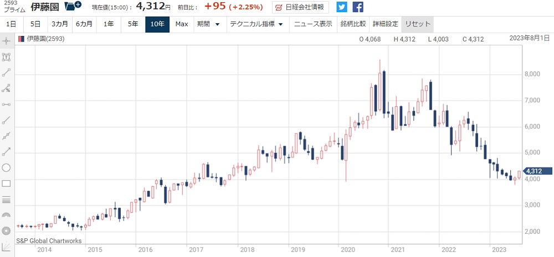Screen dimensions: 554x257
Task: Select the arrow drawing tool
Action: tap(6, 151)
